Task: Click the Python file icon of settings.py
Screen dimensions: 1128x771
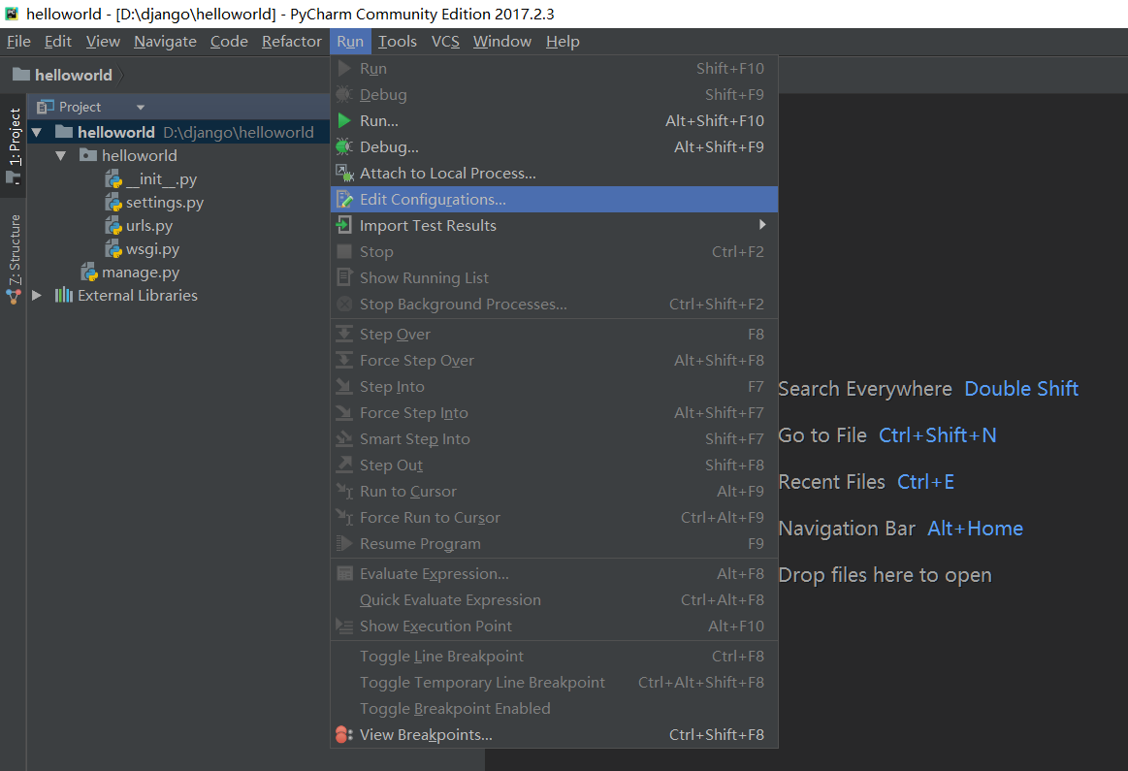Action: (x=113, y=203)
